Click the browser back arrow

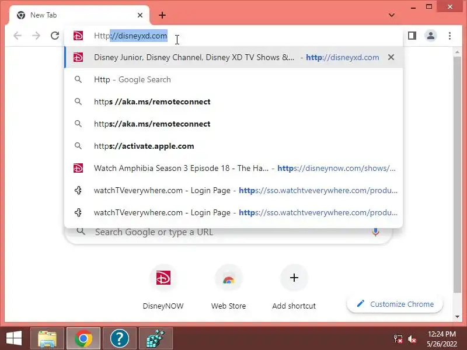pos(18,36)
